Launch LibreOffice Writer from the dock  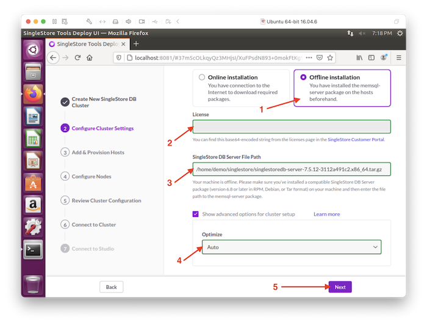click(x=33, y=117)
